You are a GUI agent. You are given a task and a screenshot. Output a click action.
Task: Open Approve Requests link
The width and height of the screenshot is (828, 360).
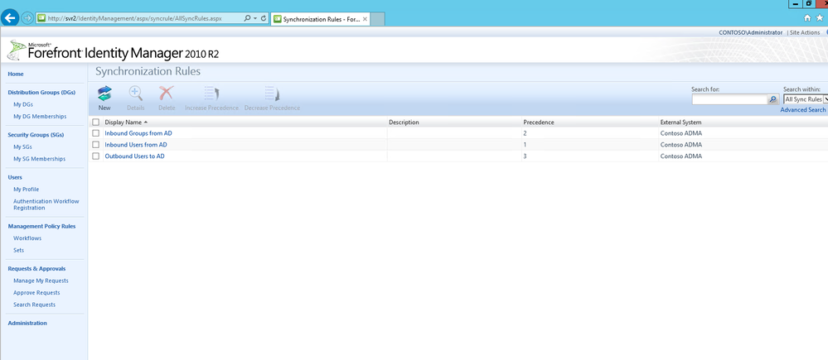click(36, 293)
